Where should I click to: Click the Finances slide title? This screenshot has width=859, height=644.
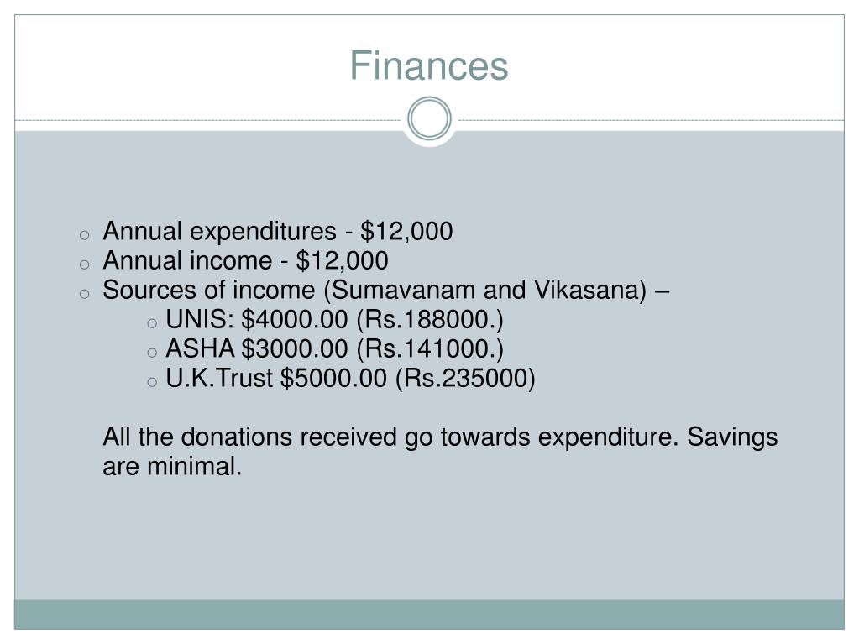point(429,65)
